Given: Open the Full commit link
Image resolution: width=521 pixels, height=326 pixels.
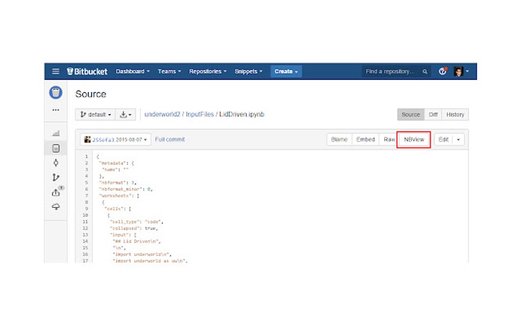Looking at the screenshot, I should click(x=170, y=139).
